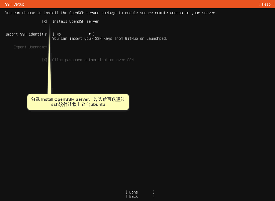Open the Help menu in the header
The height and width of the screenshot is (201, 275).
[265, 4]
